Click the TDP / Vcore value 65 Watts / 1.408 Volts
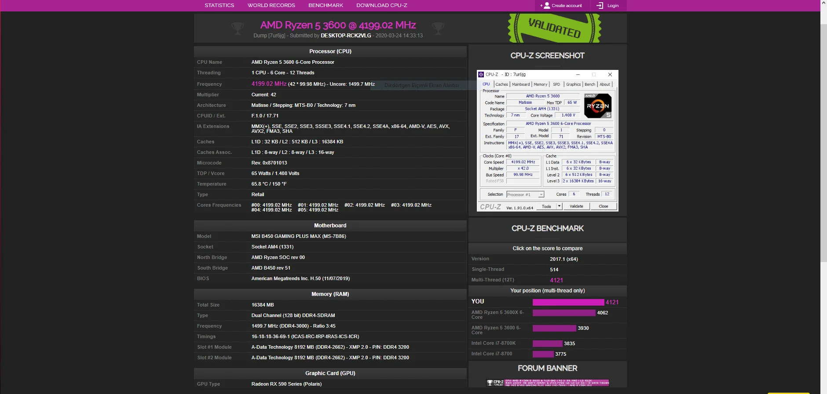This screenshot has width=827, height=394. click(x=275, y=173)
